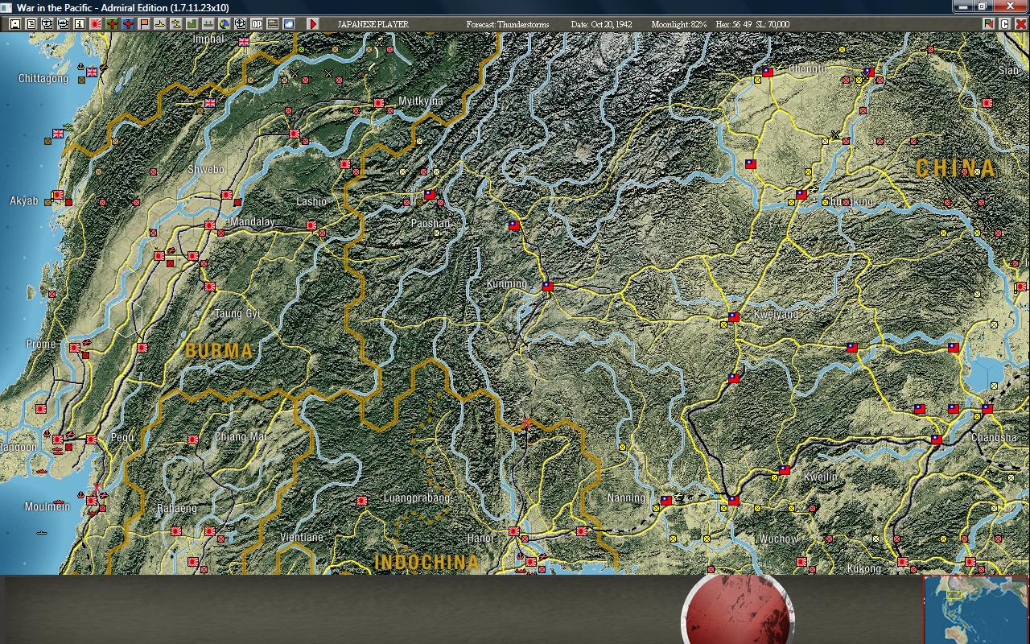This screenshot has width=1030, height=644.
Task: Click the red arrow end-turn button
Action: [x=313, y=24]
